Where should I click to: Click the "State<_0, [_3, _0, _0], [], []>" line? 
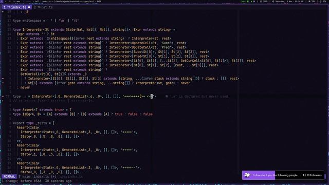50,172
